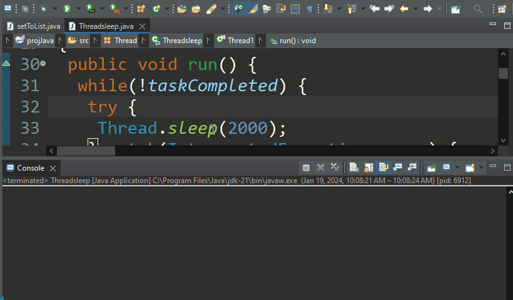513x300 pixels.
Task: Expand the Open Console dropdown arrow
Action: pos(480,167)
